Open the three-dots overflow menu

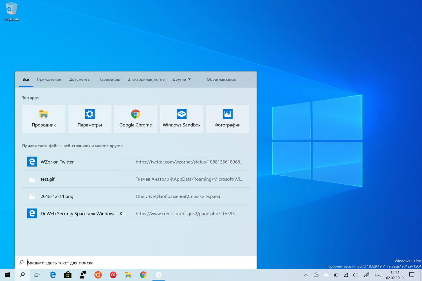pyautogui.click(x=246, y=79)
